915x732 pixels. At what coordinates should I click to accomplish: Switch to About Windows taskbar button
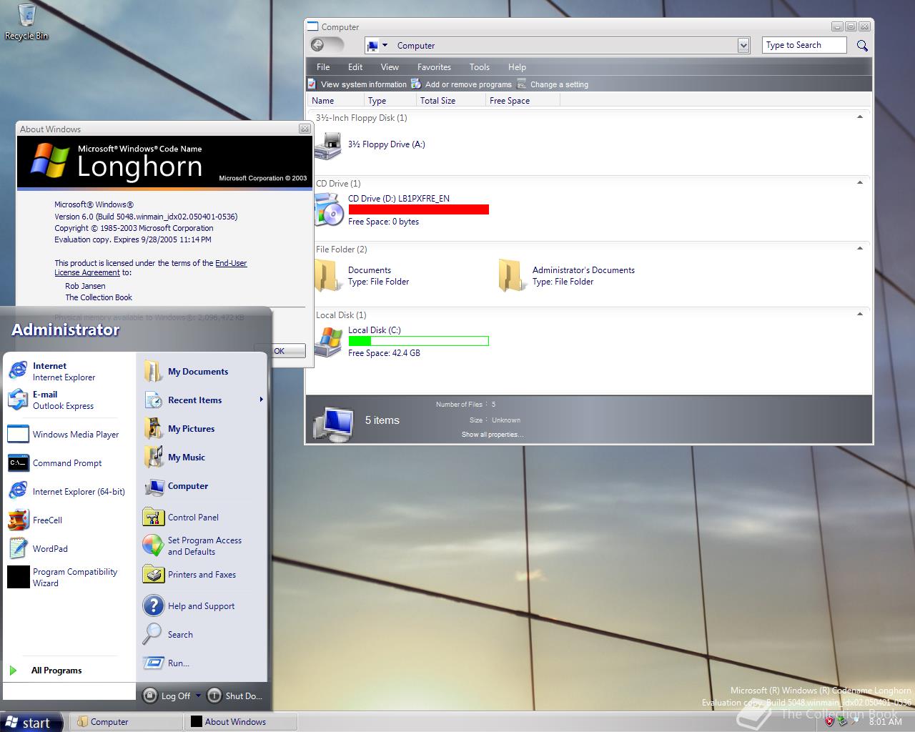tap(241, 722)
